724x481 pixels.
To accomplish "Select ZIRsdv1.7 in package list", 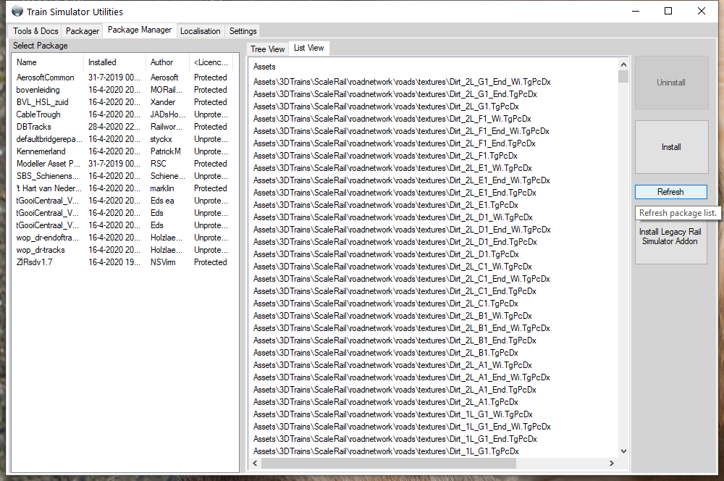I will [34, 262].
